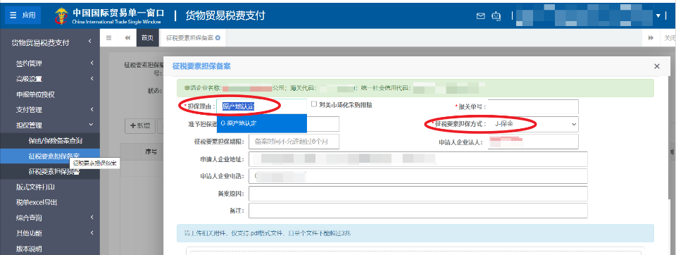The height and width of the screenshot is (255, 676).
Task: Click the 申请人企业法人 input field
Action: coord(533,141)
